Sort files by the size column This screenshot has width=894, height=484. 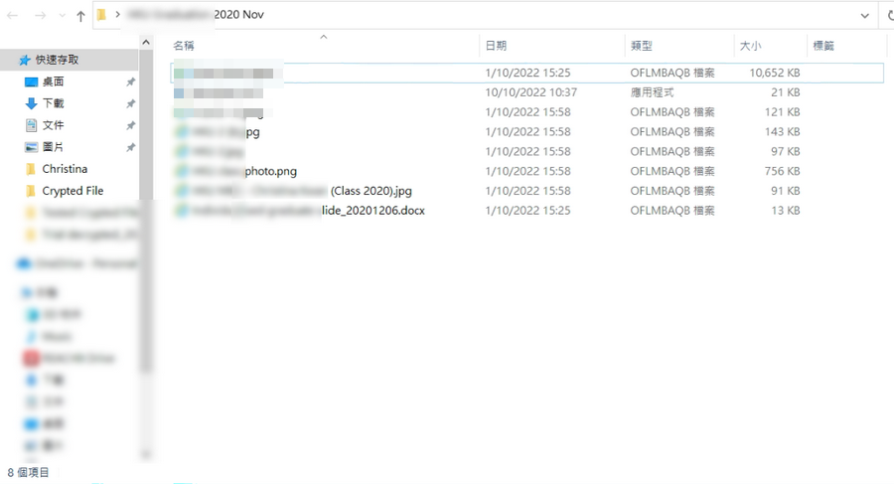pyautogui.click(x=749, y=46)
